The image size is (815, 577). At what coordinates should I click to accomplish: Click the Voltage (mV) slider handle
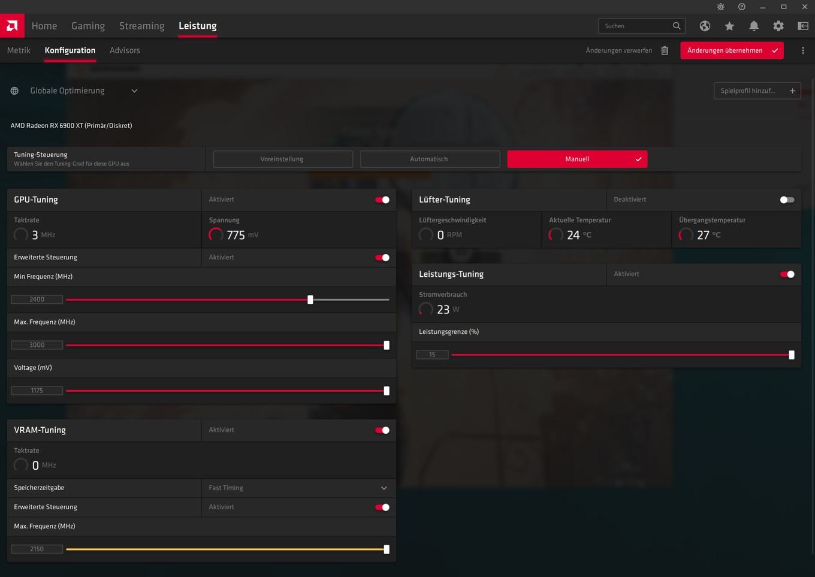coord(387,391)
